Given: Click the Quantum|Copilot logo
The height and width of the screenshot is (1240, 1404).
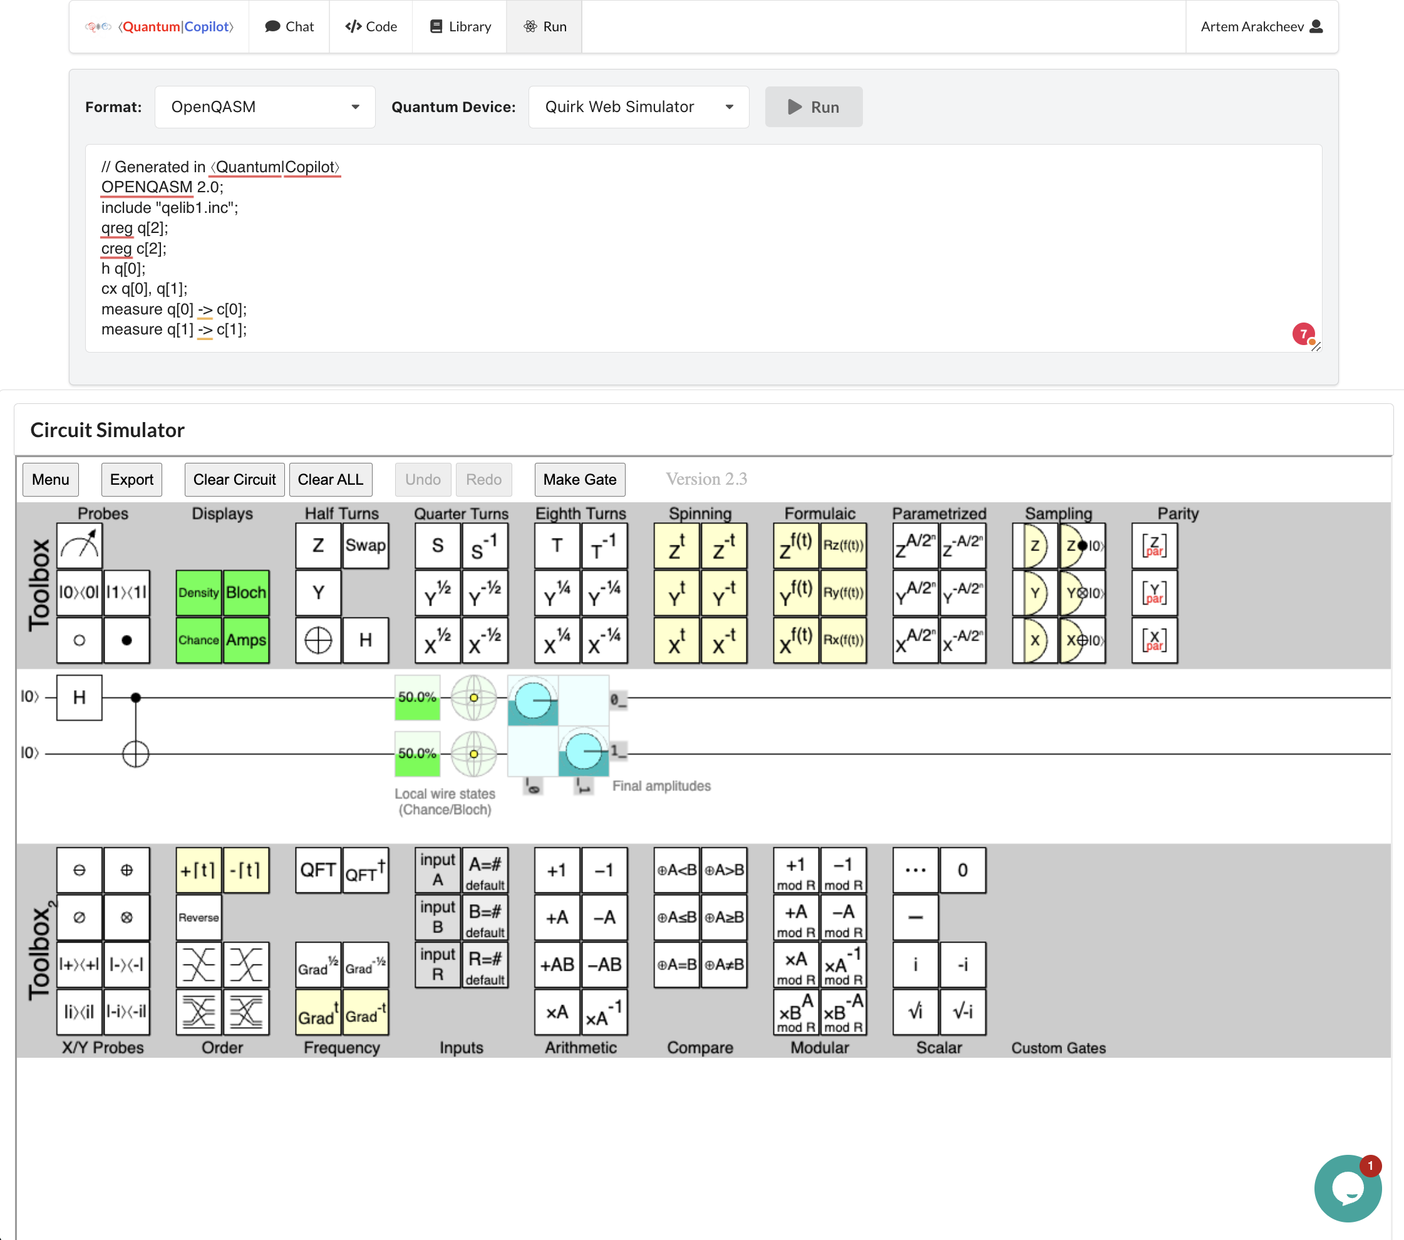Looking at the screenshot, I should [159, 27].
